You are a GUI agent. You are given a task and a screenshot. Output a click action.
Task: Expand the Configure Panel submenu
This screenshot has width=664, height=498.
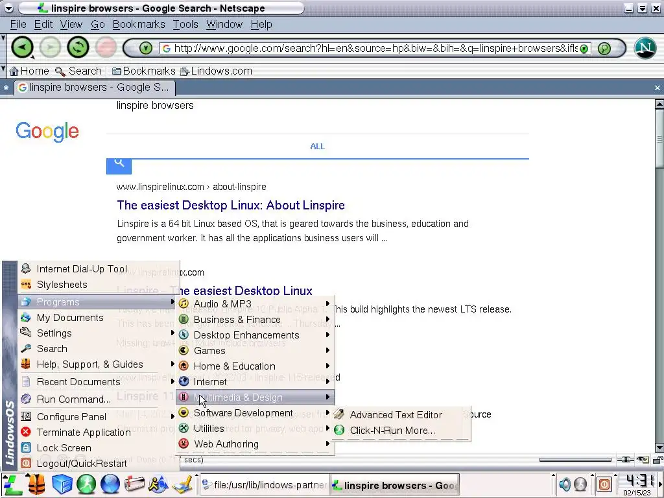click(99, 417)
